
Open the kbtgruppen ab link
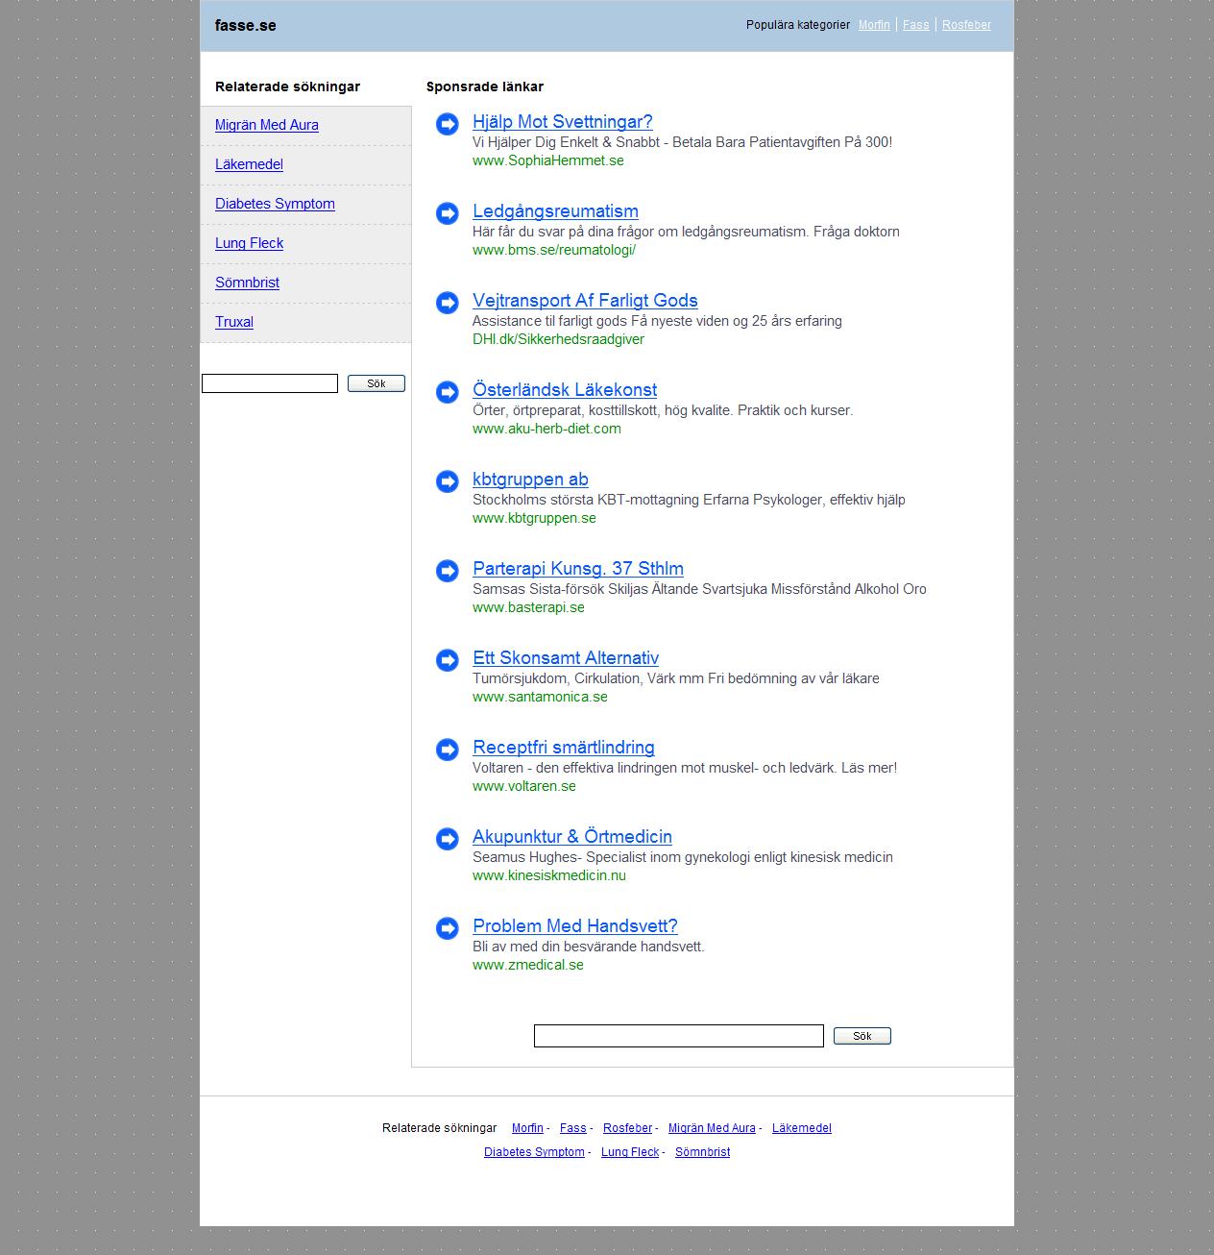[530, 480]
